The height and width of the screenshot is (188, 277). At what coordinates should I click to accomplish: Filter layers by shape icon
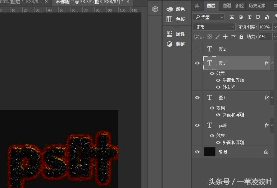258,17
